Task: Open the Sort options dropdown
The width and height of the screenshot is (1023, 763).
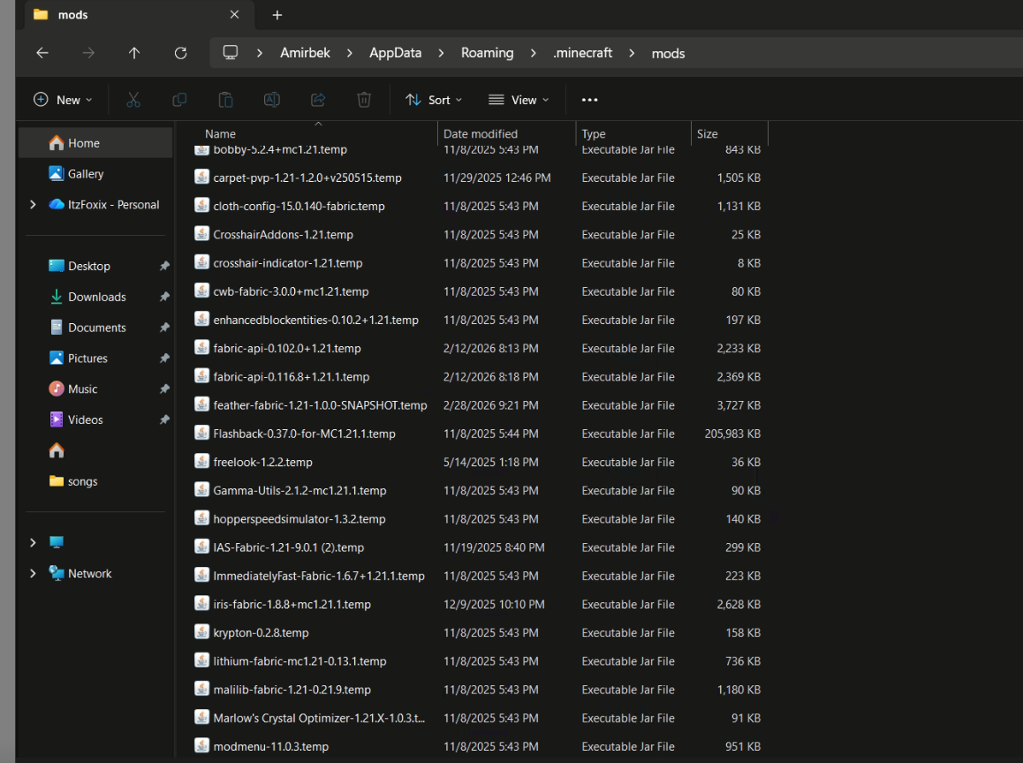Action: 434,100
